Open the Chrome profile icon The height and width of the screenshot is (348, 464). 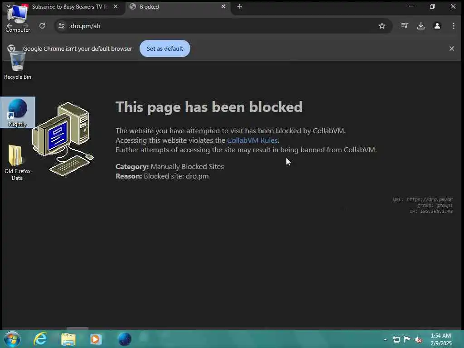tap(437, 26)
